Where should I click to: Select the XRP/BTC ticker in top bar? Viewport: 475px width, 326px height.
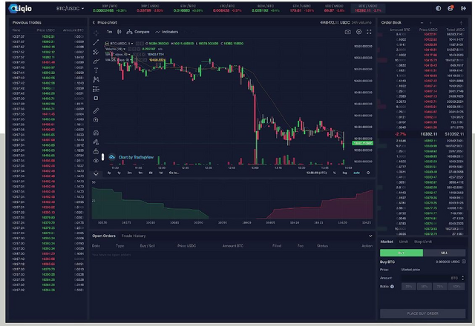coord(110,8)
